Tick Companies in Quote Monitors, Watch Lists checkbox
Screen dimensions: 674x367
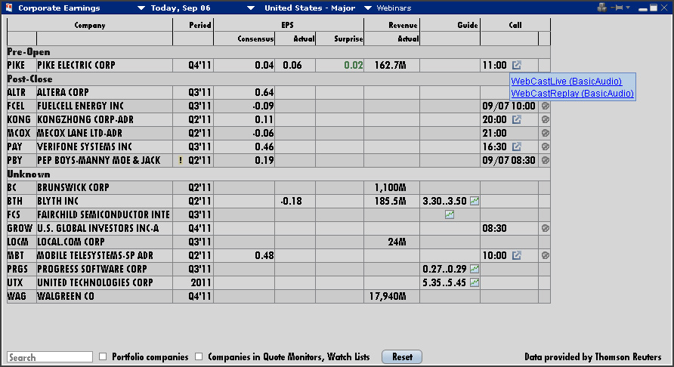(199, 356)
